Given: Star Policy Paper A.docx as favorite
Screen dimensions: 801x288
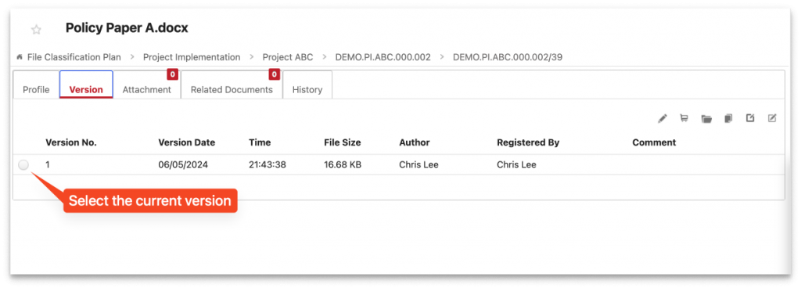Looking at the screenshot, I should [x=36, y=30].
